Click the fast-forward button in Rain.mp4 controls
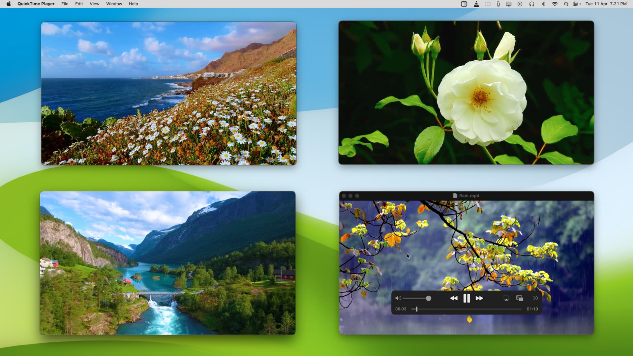 479,298
